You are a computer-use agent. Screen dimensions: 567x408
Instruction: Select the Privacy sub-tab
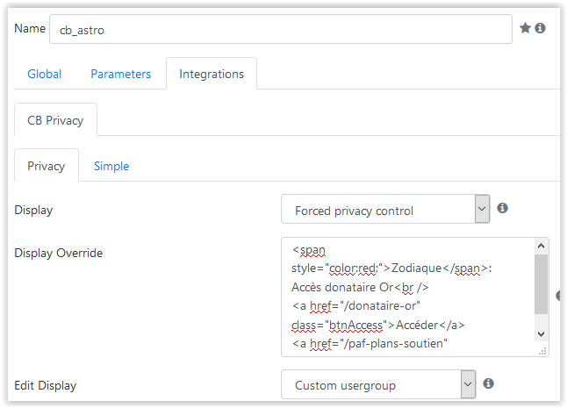(x=47, y=166)
